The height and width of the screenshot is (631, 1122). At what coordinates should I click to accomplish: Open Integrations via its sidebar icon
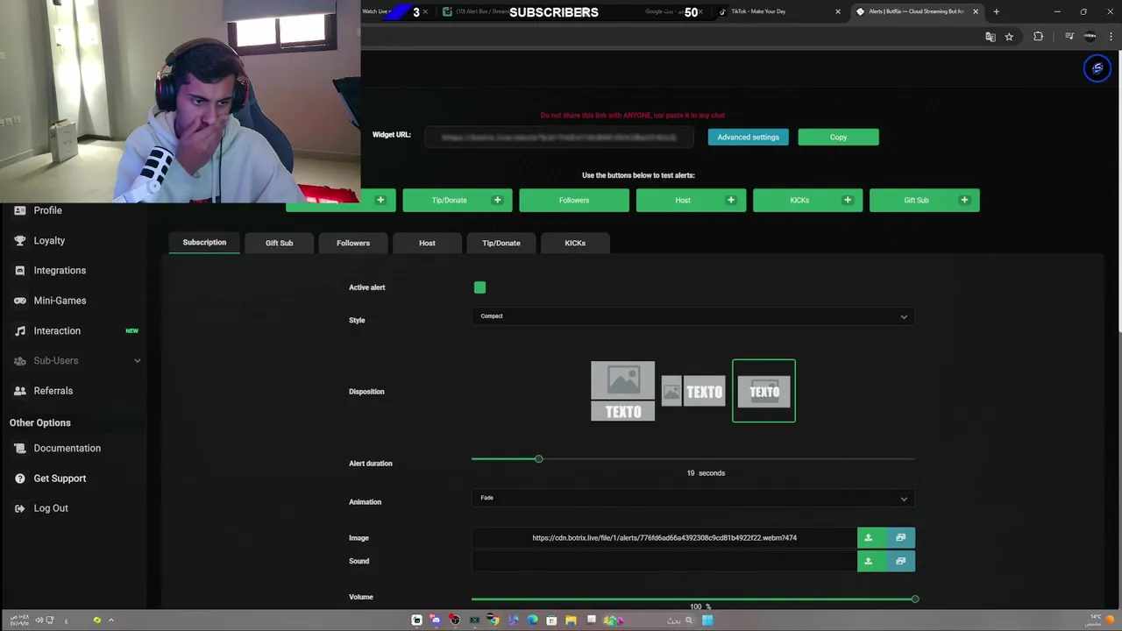pos(20,271)
